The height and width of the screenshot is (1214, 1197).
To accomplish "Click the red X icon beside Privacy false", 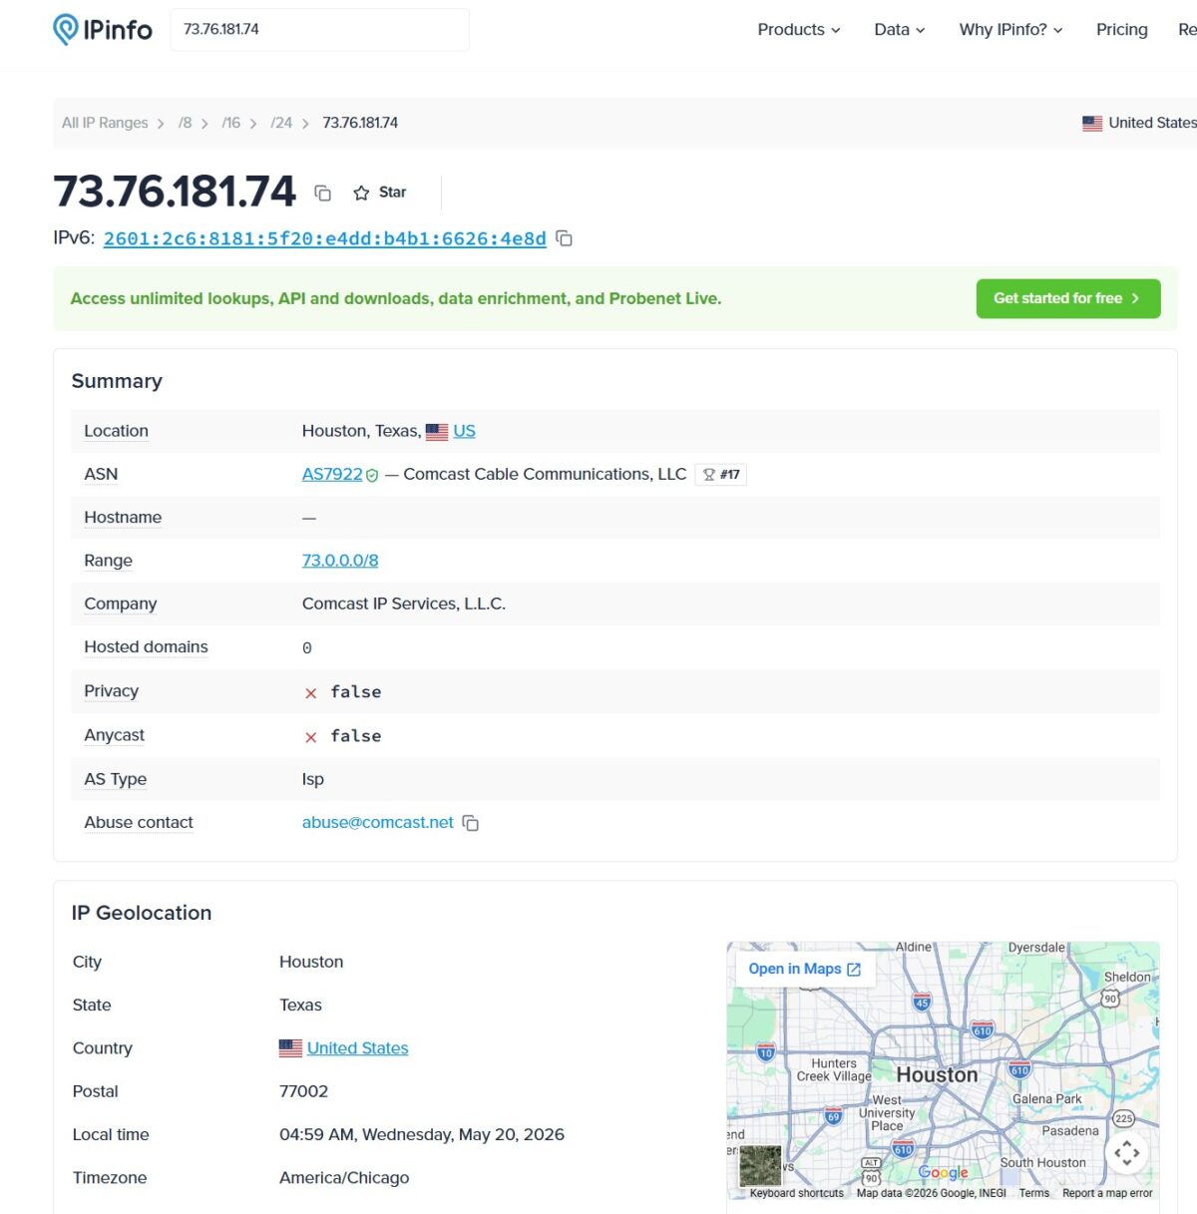I will (x=310, y=693).
